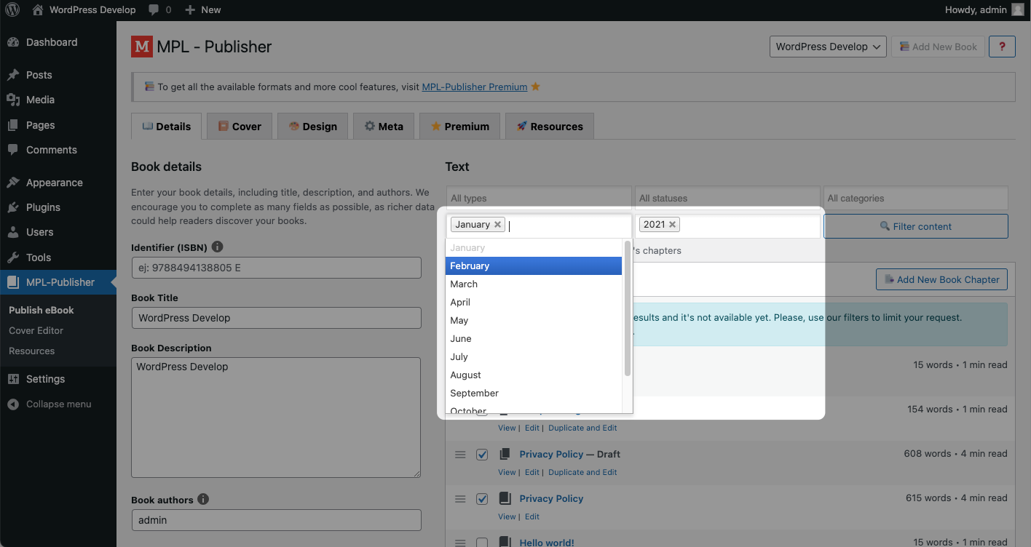The height and width of the screenshot is (547, 1031).
Task: Open Cover Editor in the sidebar submenu
Action: point(36,330)
